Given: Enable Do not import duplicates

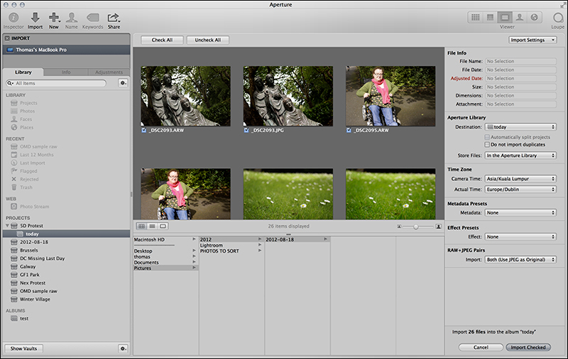Looking at the screenshot, I should [x=487, y=145].
